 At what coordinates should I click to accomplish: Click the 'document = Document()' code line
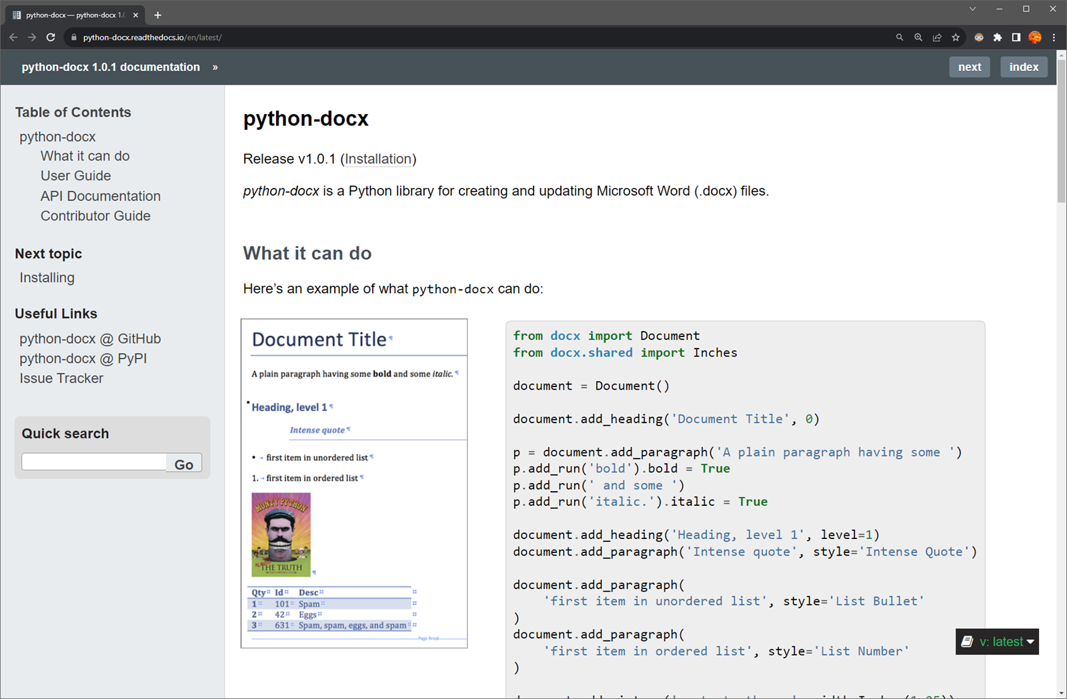coord(592,386)
